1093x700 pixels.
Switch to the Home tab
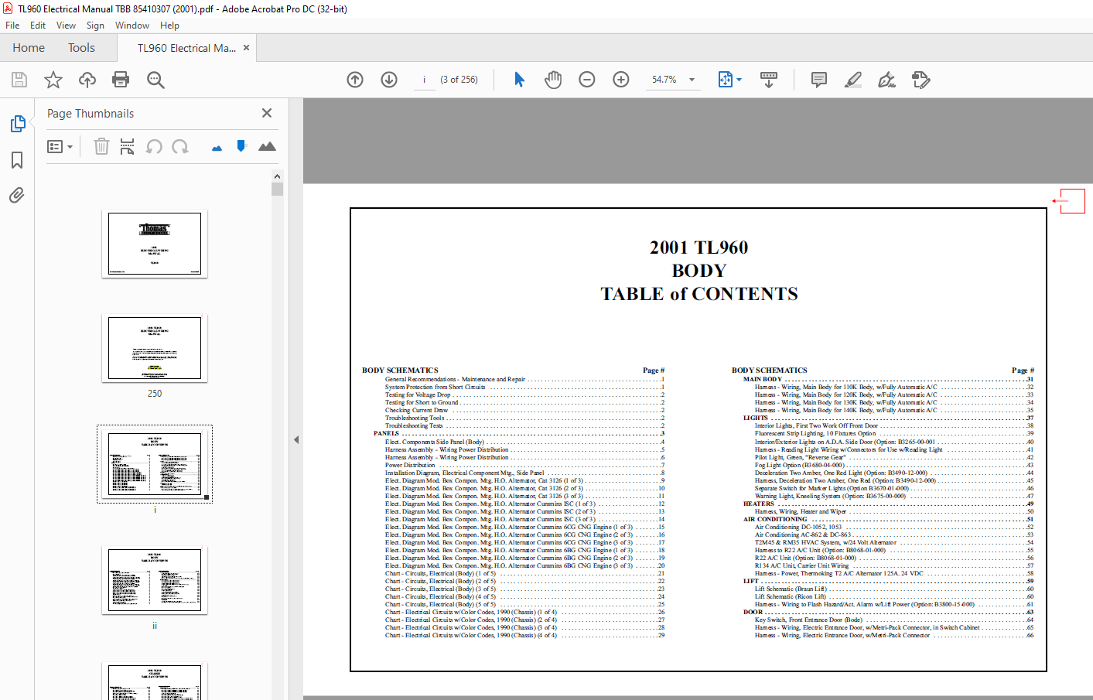[29, 48]
